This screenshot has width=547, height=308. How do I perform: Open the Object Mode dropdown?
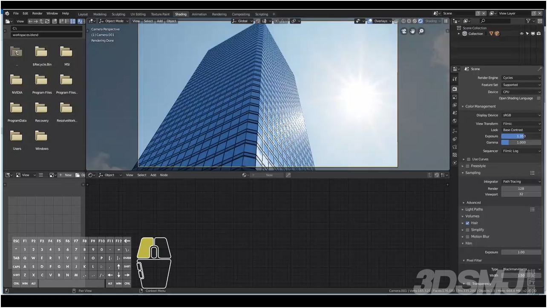point(113,21)
